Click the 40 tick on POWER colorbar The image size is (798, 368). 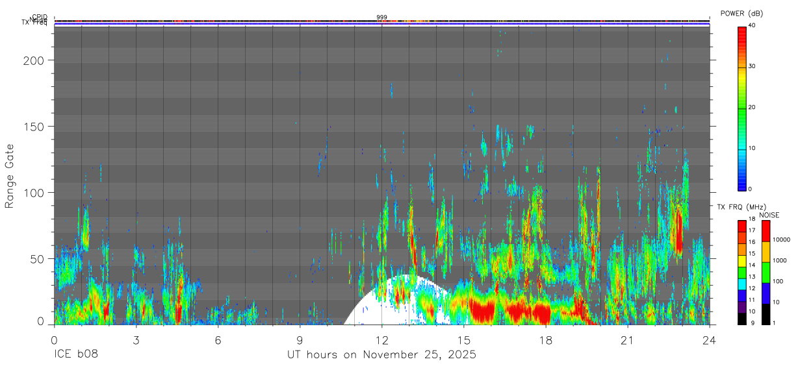pos(753,25)
